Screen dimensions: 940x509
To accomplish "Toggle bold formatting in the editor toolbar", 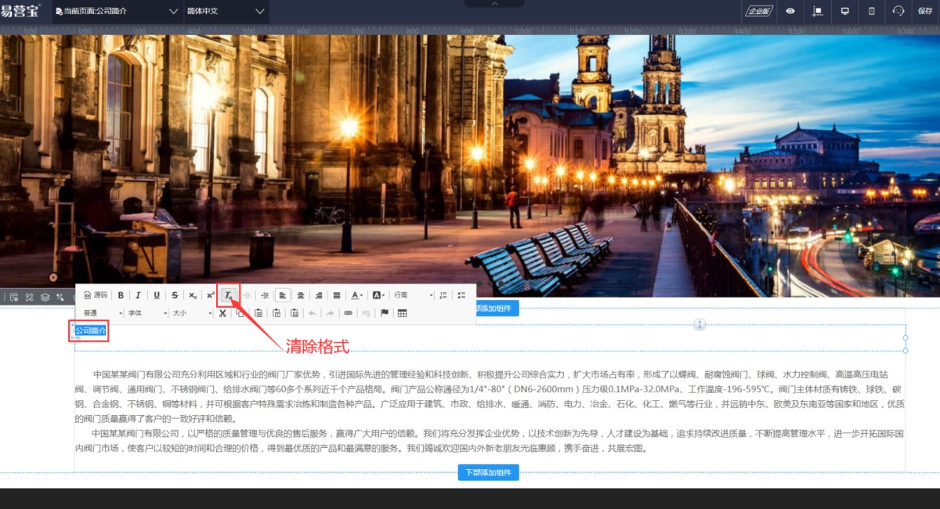I will coord(121,295).
